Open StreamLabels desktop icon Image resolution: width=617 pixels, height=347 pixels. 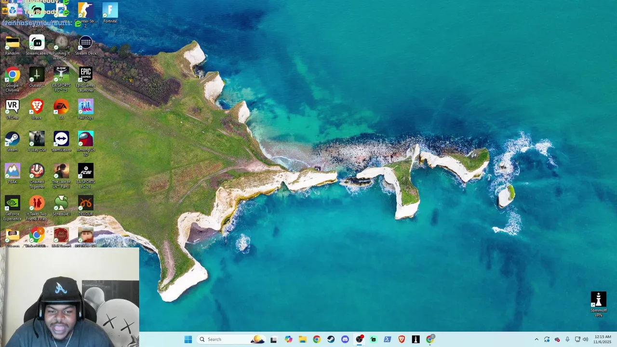(x=37, y=45)
